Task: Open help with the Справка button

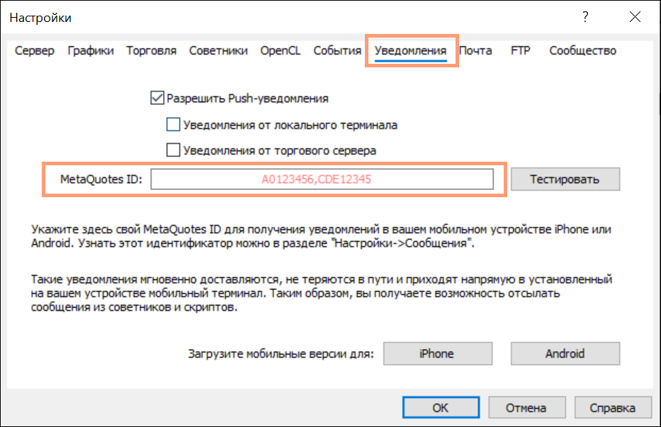Action: pyautogui.click(x=613, y=408)
